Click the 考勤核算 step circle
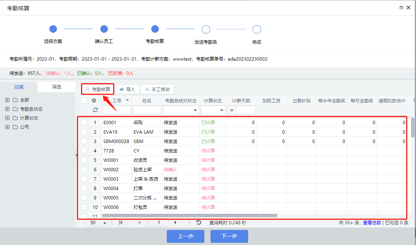 tap(155, 29)
